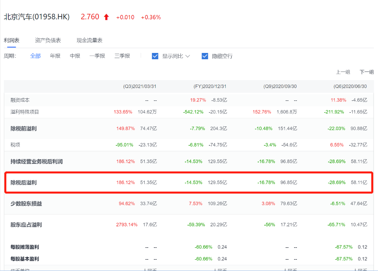Click column header (Q3)2021/03/31
The width and height of the screenshot is (378, 271).
[140, 86]
